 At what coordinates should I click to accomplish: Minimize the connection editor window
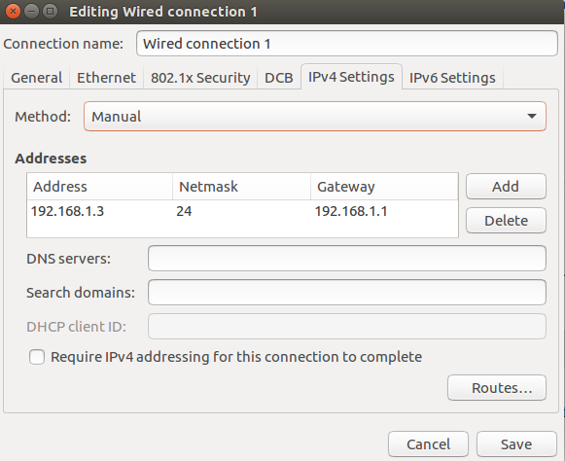[32, 12]
